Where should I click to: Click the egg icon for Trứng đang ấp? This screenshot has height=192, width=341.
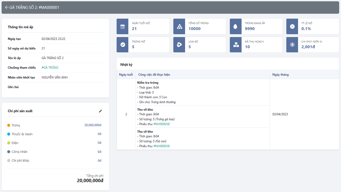tap(236, 26)
